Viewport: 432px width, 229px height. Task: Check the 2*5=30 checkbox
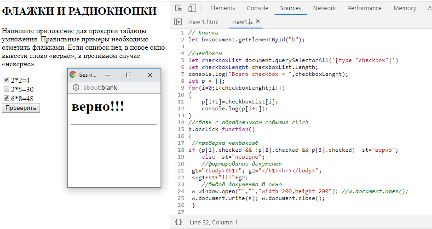[6, 89]
